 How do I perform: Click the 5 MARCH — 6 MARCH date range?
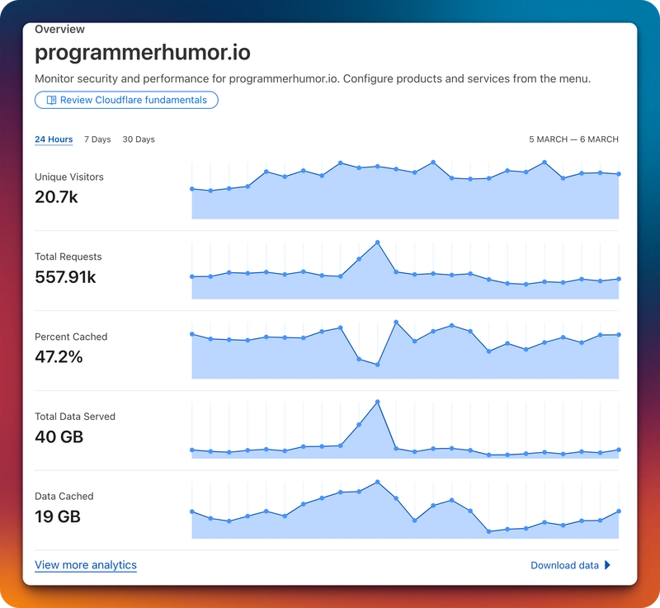point(573,139)
